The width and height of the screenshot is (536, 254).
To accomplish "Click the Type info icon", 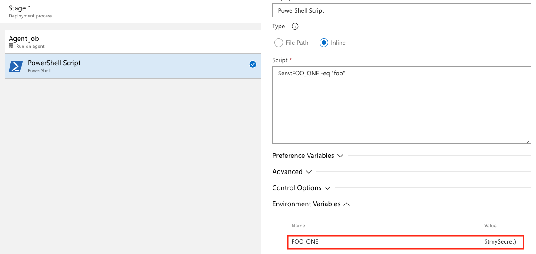I will click(x=295, y=27).
